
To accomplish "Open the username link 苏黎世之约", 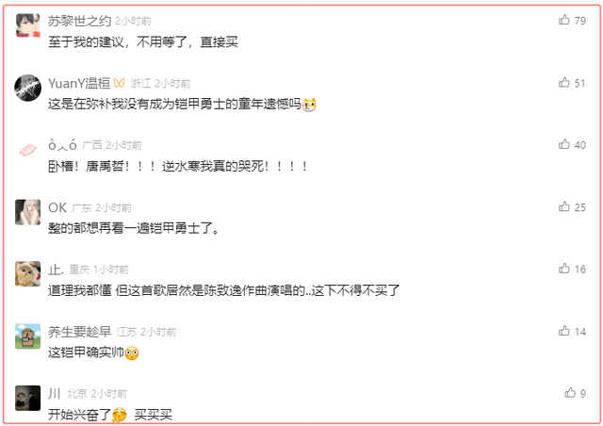I will (79, 21).
